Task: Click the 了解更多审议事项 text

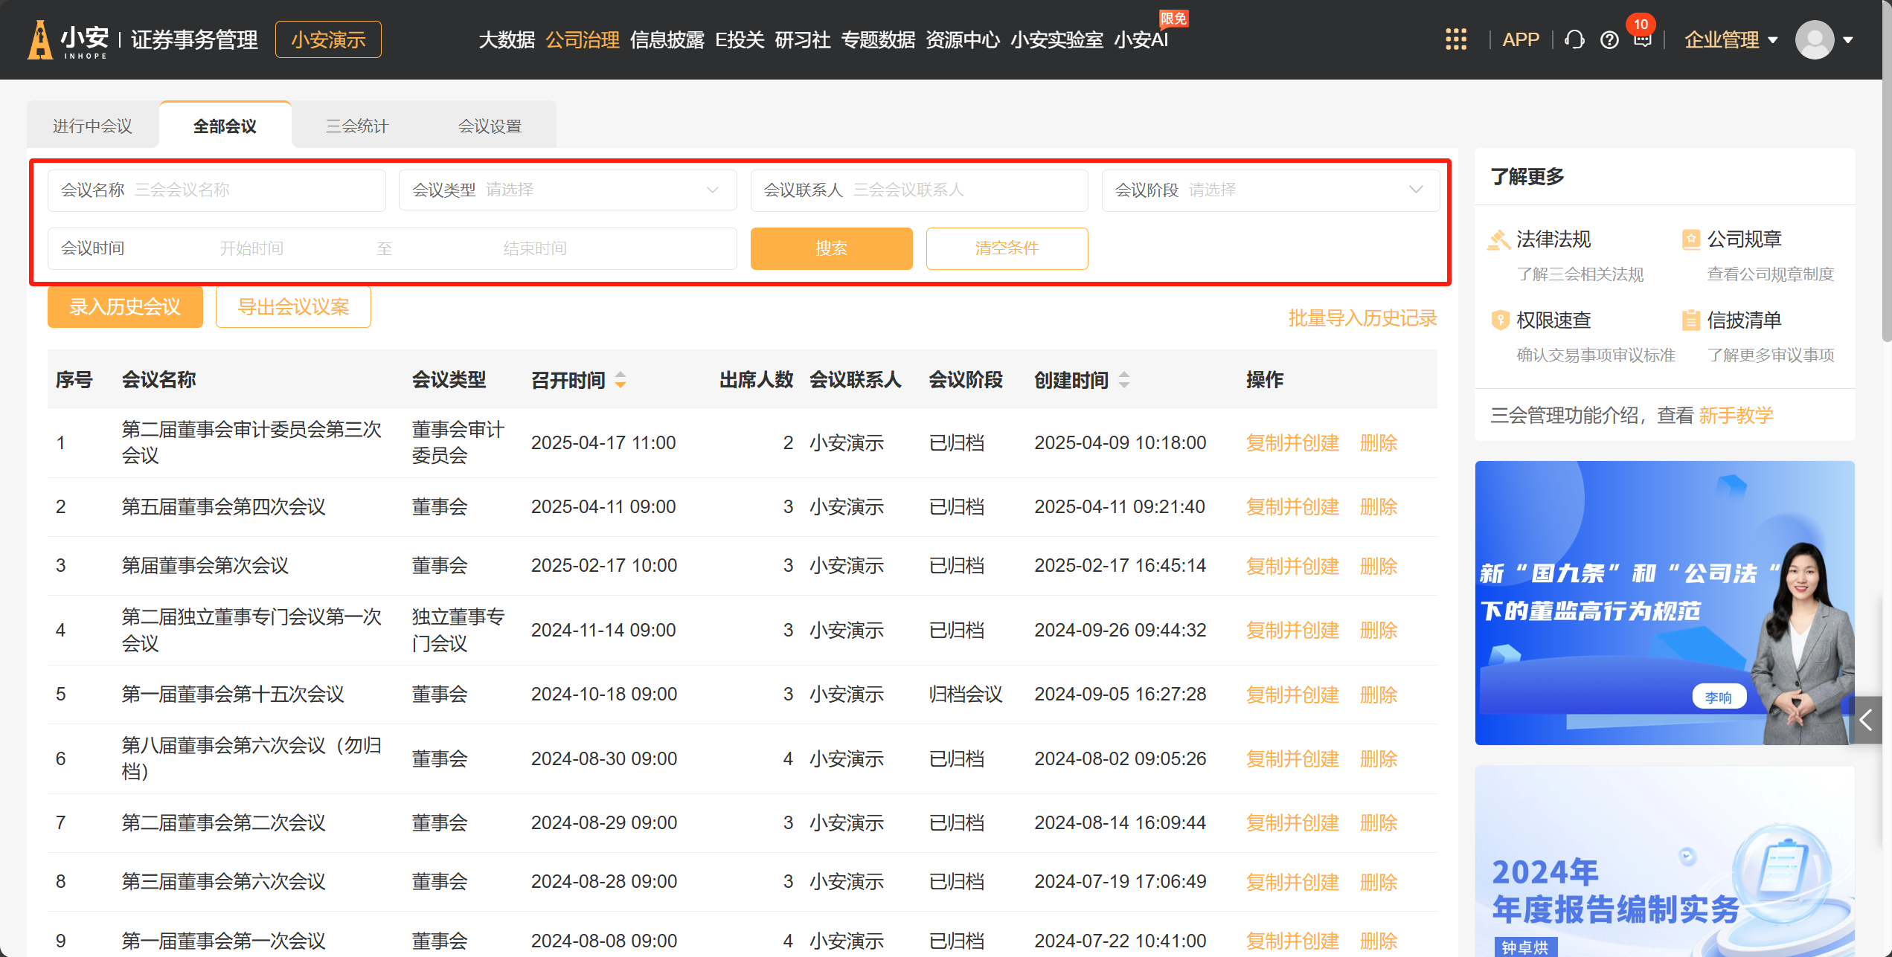Action: tap(1771, 355)
